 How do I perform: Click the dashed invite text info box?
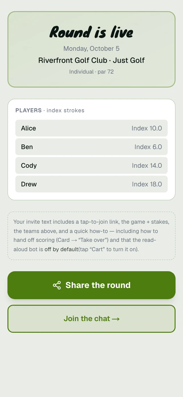click(91, 236)
